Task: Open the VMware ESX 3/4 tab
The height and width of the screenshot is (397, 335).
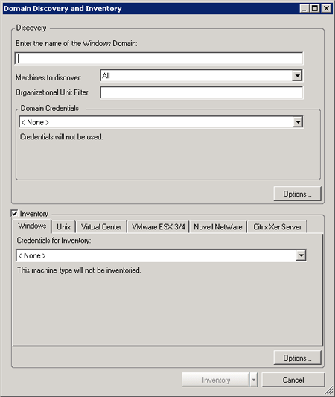Action: point(159,227)
